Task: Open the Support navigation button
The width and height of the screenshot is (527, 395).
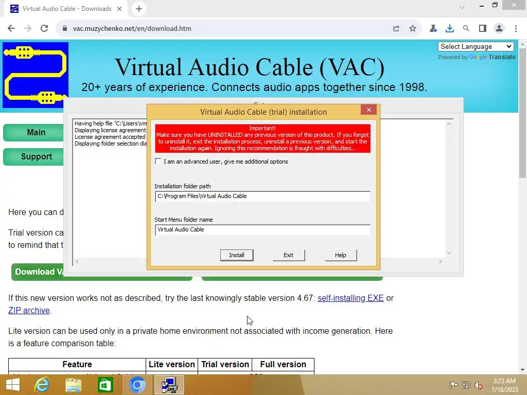Action: [33, 156]
